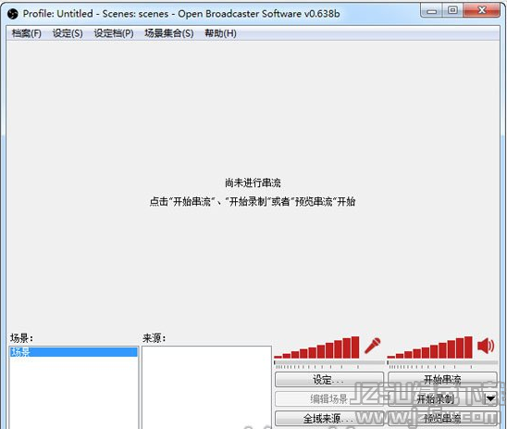This screenshot has height=429, width=507.
Task: Expand the arrow next to 开始录制
Action: pyautogui.click(x=490, y=399)
